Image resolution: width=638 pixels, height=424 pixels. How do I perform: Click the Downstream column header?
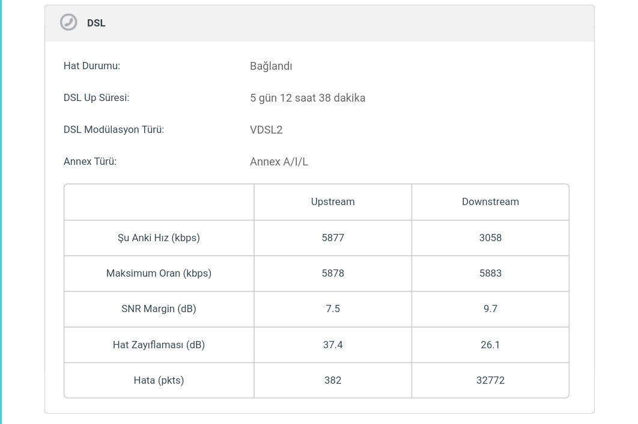point(490,202)
